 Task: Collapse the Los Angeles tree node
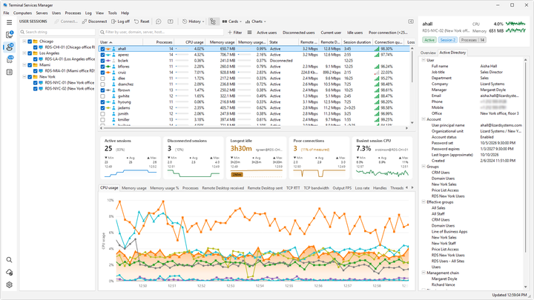24,53
